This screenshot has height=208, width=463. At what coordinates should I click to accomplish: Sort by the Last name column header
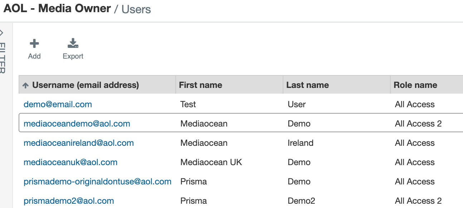308,85
